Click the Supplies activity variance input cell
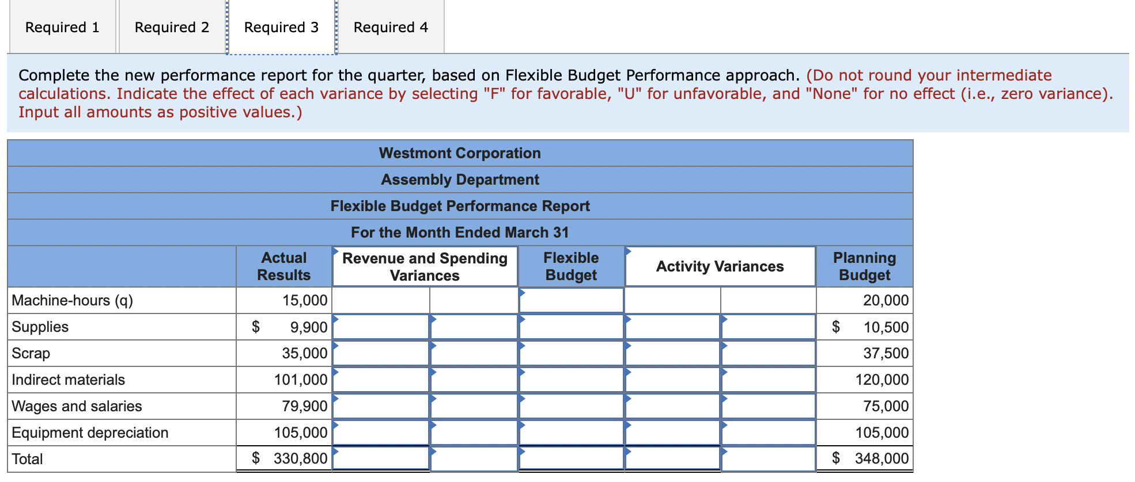Screen dimensions: 1135x482 coord(671,326)
